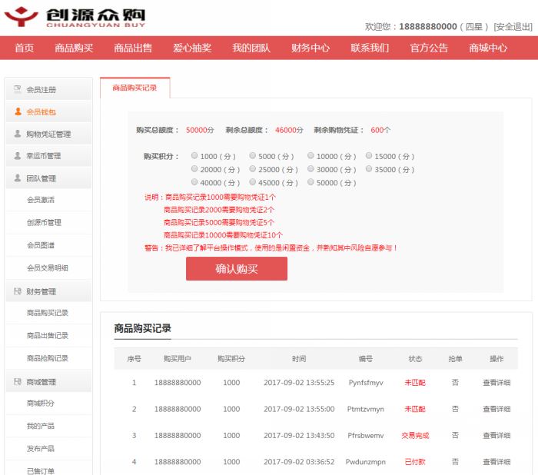Screen dimensions: 538x475
Task: Open the 财务中心 top menu
Action: pos(311,48)
